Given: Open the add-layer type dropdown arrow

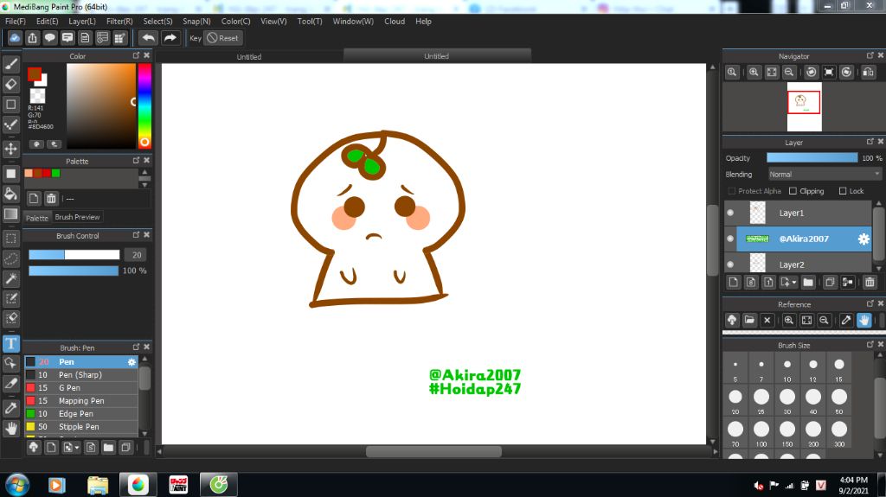Looking at the screenshot, I should [x=794, y=283].
